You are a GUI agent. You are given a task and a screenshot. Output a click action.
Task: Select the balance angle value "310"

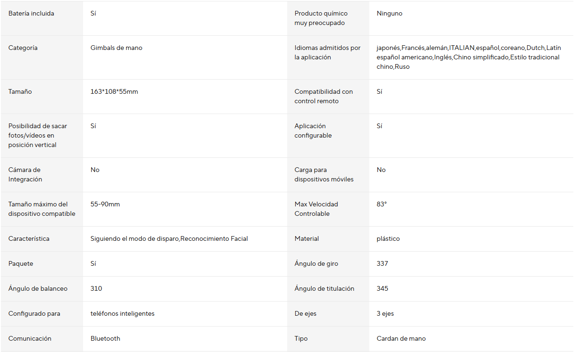96,289
